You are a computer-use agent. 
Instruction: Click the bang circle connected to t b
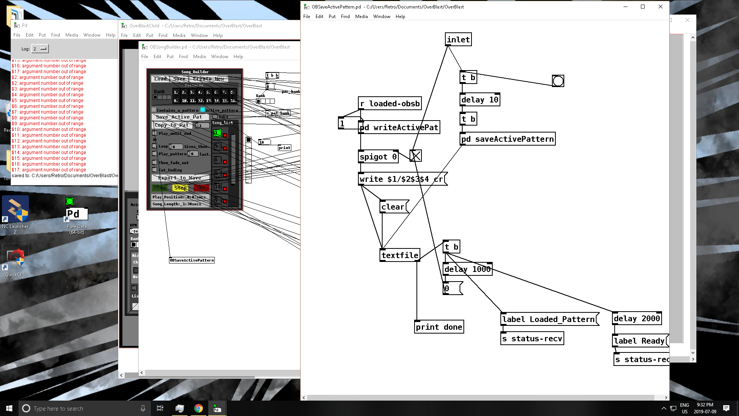point(558,81)
